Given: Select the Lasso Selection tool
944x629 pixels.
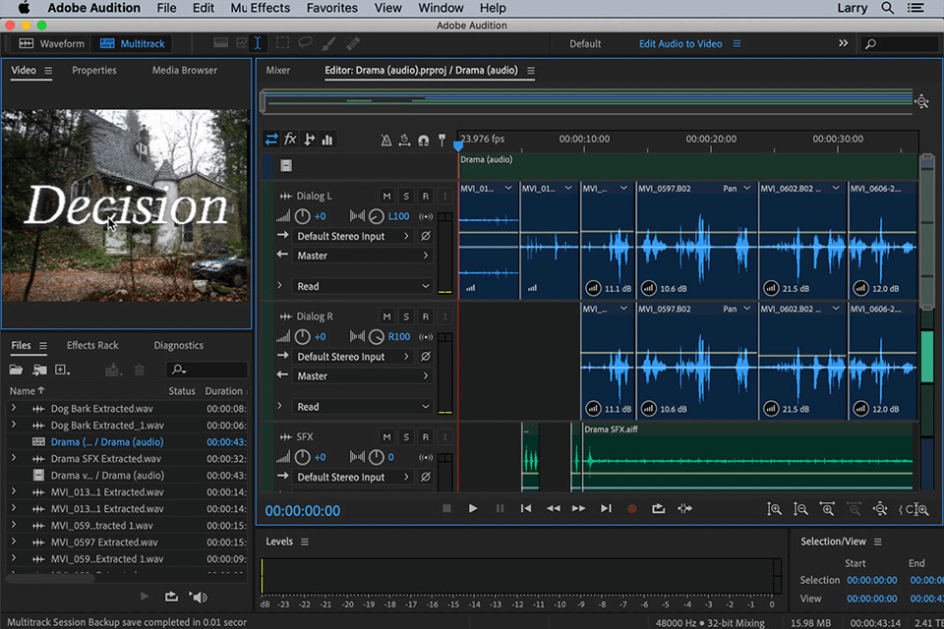Looking at the screenshot, I should pos(306,43).
